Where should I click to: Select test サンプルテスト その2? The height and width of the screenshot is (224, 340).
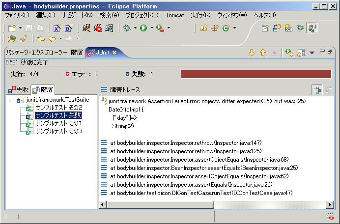click(x=59, y=108)
